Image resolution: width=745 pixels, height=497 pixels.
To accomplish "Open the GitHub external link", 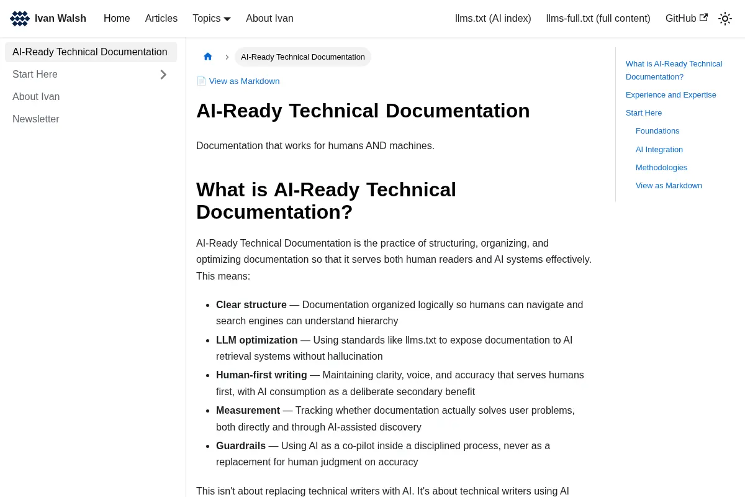I will tap(687, 19).
